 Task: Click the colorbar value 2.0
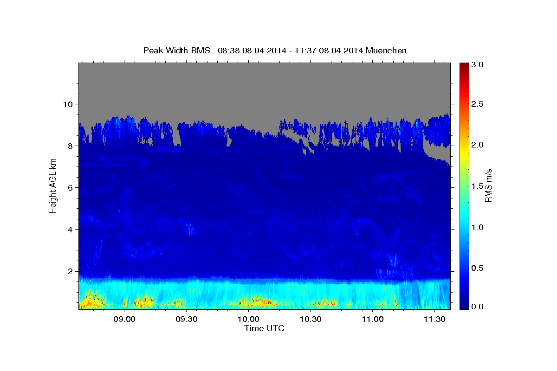[478, 145]
